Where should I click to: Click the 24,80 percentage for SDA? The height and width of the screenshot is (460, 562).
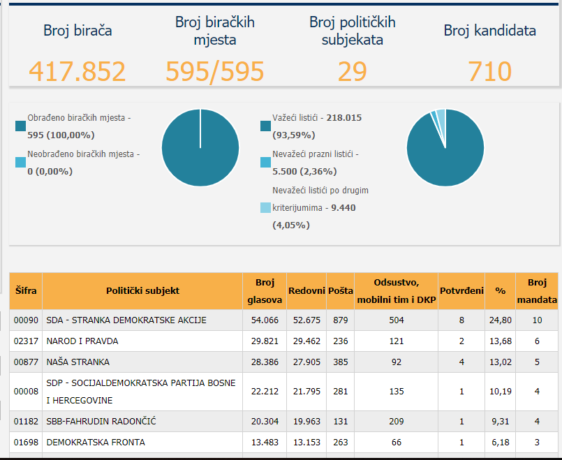coord(501,320)
